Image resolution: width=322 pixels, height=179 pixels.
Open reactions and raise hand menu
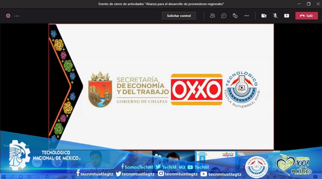coord(235,16)
